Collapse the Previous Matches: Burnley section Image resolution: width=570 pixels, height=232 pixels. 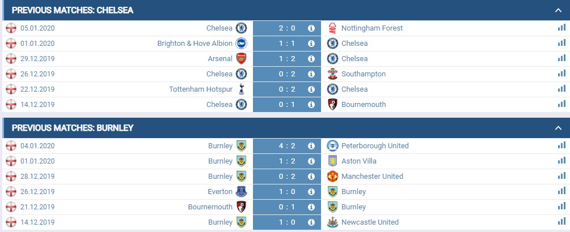(558, 128)
